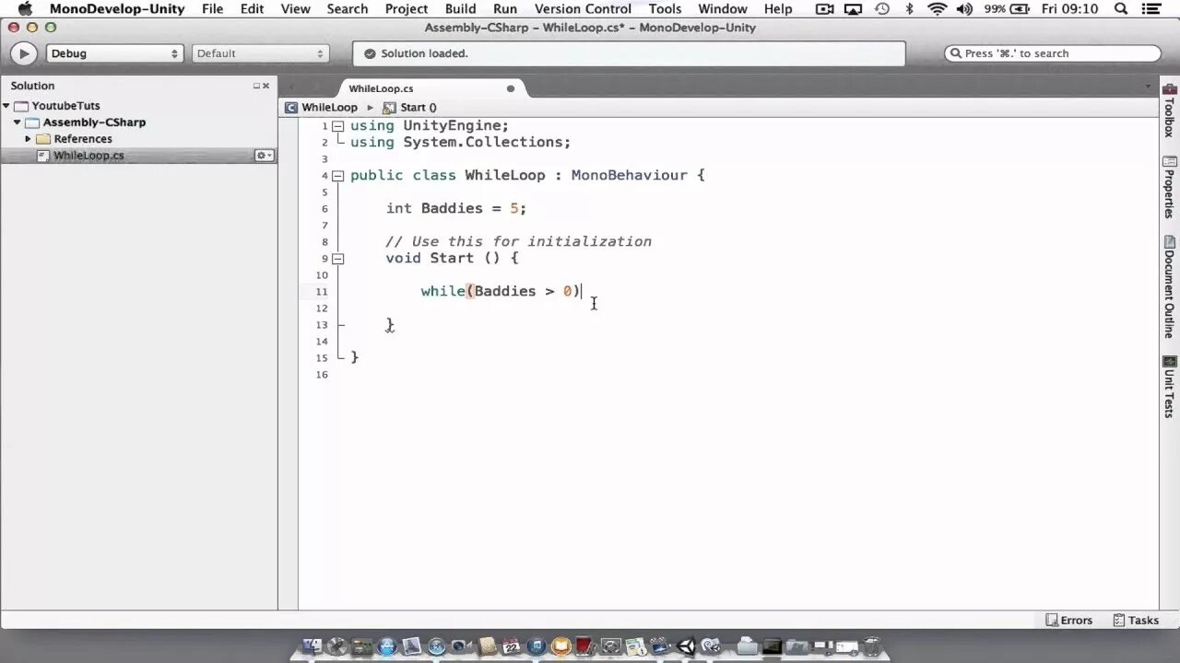This screenshot has height=663, width=1180.
Task: Close the Solution pad with its x icon
Action: pyautogui.click(x=266, y=86)
